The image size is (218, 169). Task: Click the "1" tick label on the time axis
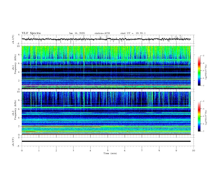(x=39, y=150)
